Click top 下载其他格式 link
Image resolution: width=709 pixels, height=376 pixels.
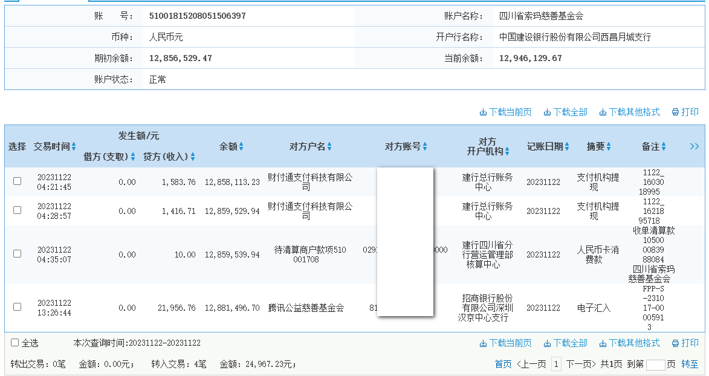tap(629, 112)
